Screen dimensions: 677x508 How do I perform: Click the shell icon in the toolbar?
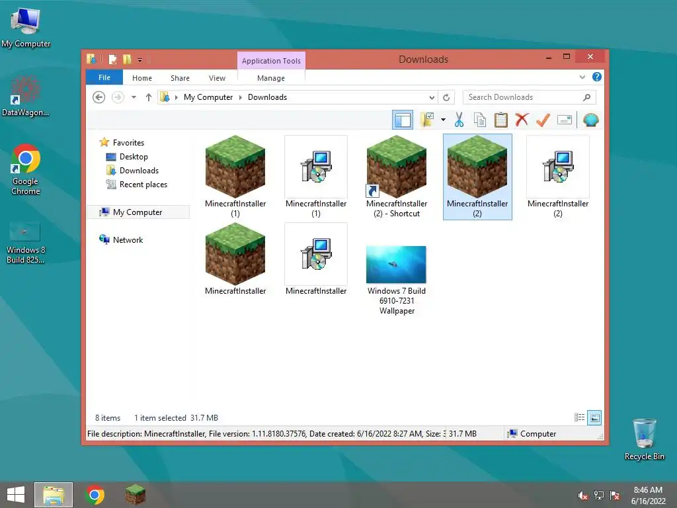pyautogui.click(x=590, y=120)
